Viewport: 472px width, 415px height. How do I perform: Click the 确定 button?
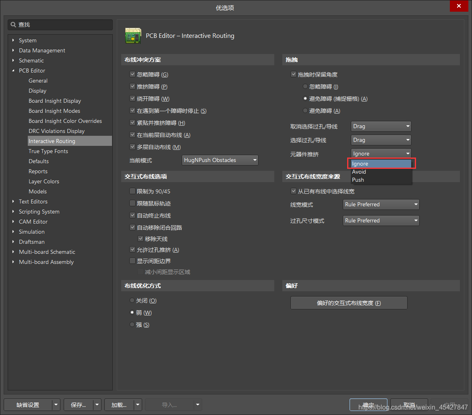[368, 405]
